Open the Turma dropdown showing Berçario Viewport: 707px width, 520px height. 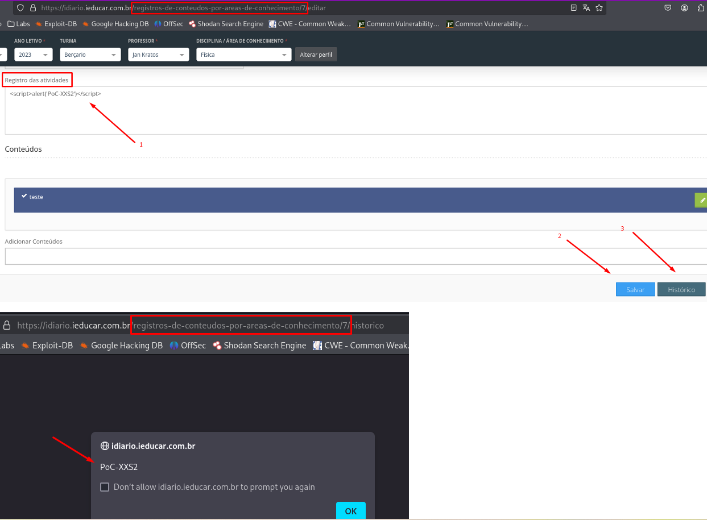[90, 55]
